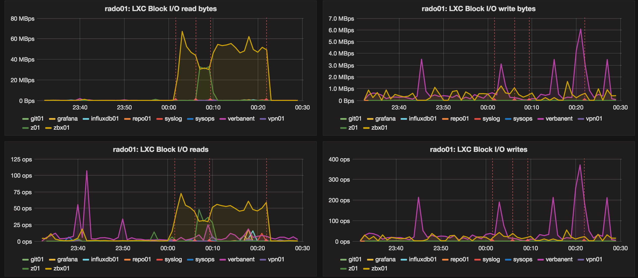The width and height of the screenshot is (638, 278).
Task: Toggle syslog series in read bytes legend
Action: pyautogui.click(x=173, y=119)
